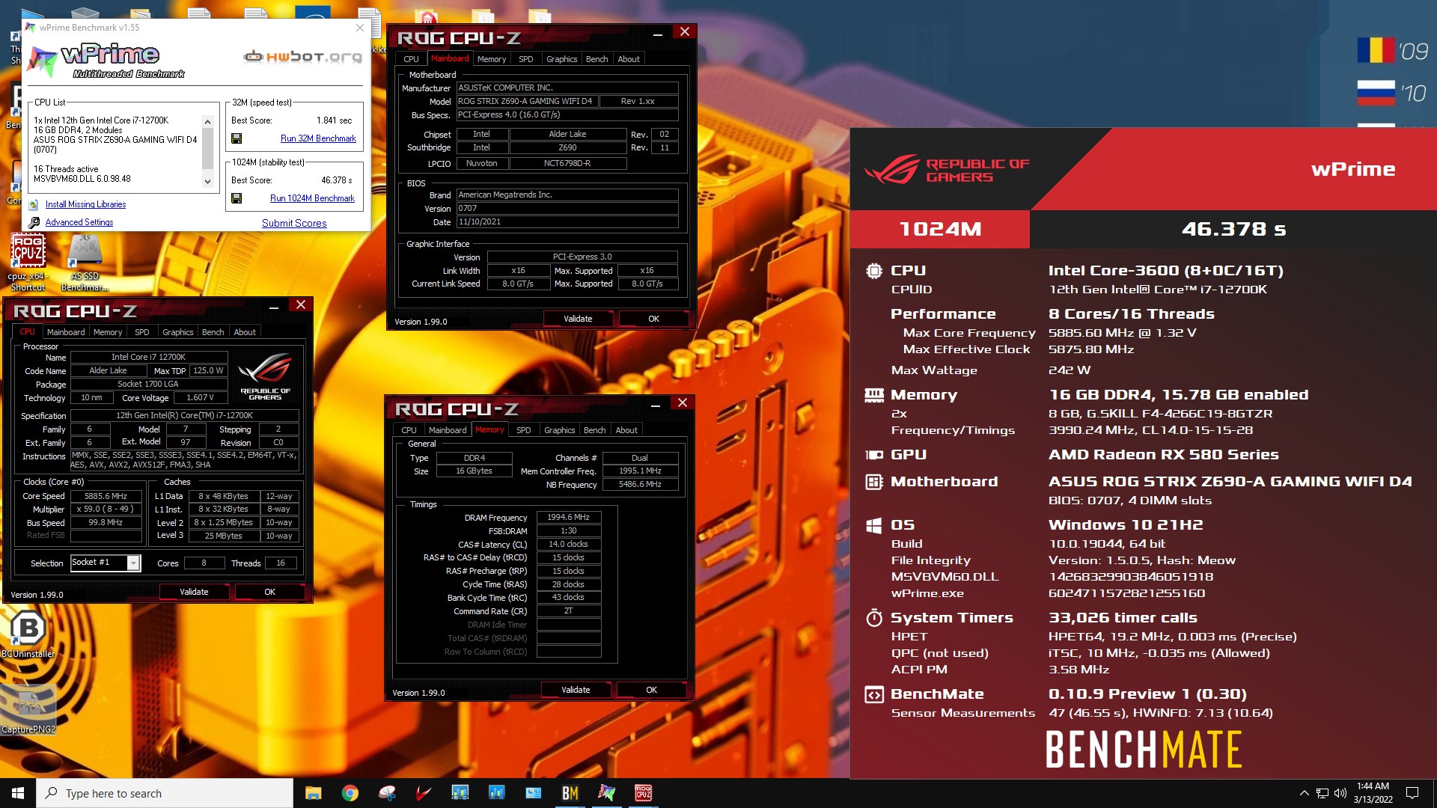Open the Snipping Tool taskbar icon
Screen dimensions: 1437x808
click(387, 793)
